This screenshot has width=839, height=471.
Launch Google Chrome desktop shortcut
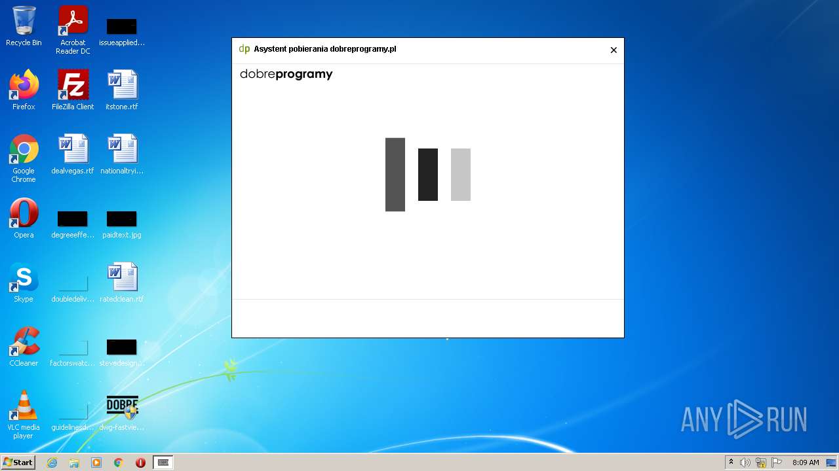24,158
